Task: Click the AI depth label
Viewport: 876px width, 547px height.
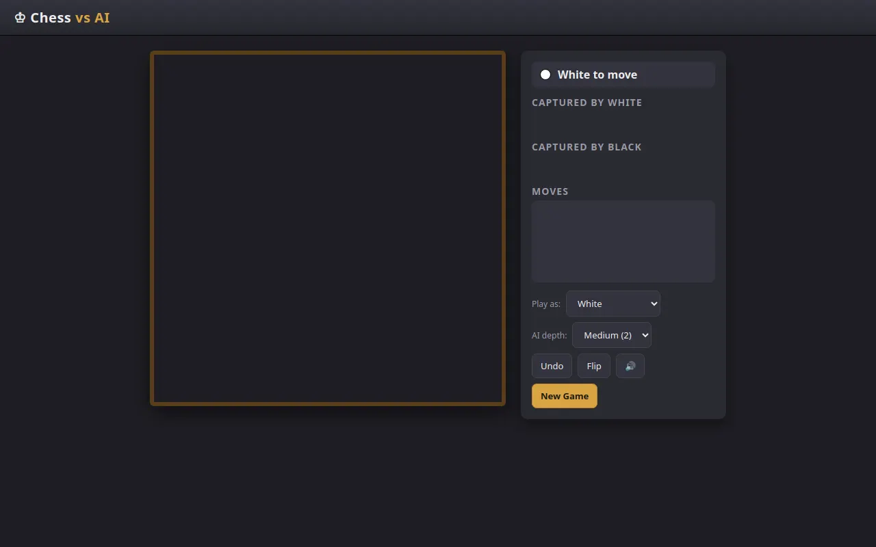Action: [549, 335]
